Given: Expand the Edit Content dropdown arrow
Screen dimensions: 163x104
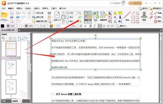Looking at the screenshot, I should 88,22.
